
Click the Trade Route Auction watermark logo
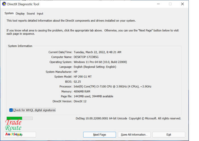tap(13, 127)
